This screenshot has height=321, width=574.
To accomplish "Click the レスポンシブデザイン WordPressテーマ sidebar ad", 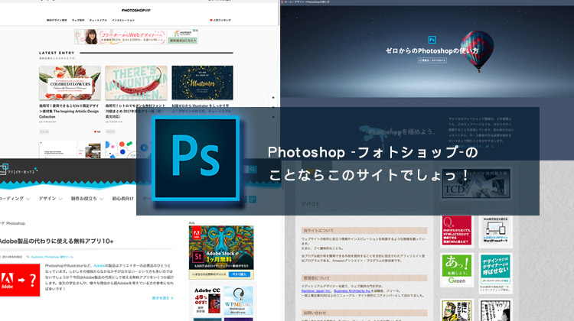I will click(x=495, y=230).
